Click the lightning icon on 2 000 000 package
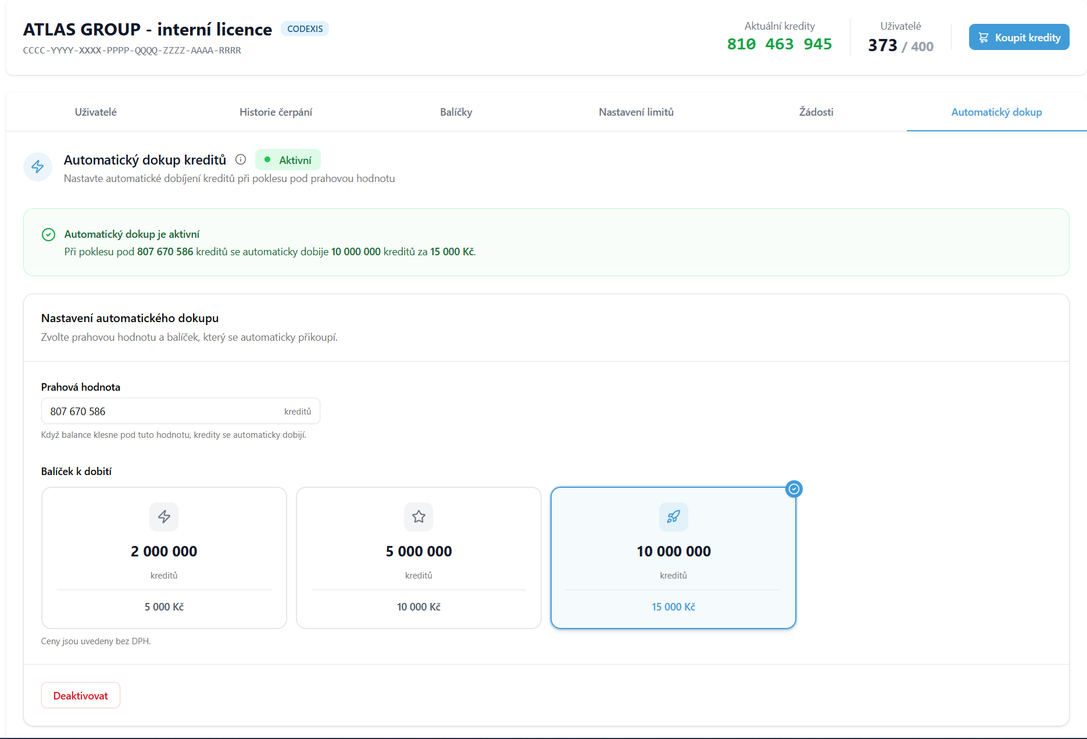This screenshot has height=739, width=1087. pyautogui.click(x=164, y=516)
